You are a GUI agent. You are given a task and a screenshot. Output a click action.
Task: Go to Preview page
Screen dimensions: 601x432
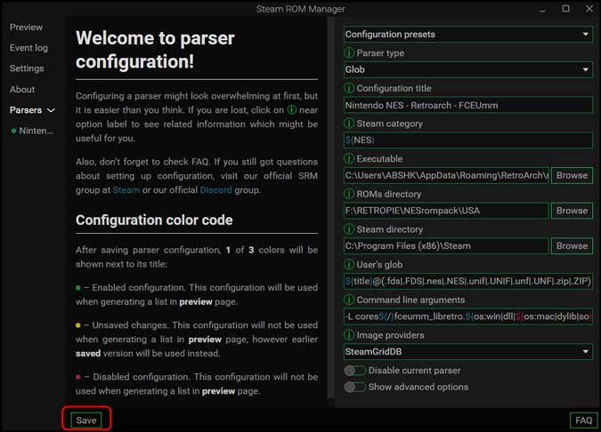(x=26, y=28)
